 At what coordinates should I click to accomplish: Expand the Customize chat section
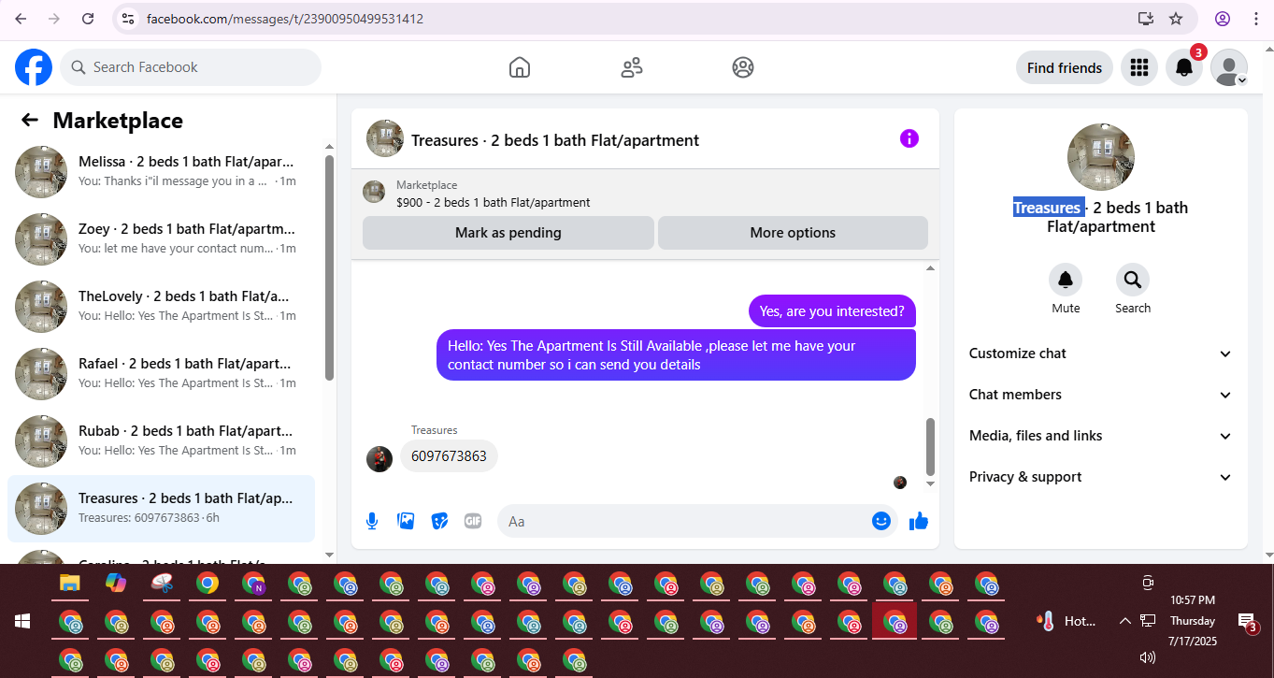tap(1101, 353)
